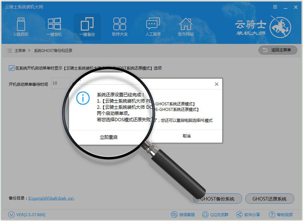
Task: Click 返回主菜单 button
Action: (x=278, y=50)
